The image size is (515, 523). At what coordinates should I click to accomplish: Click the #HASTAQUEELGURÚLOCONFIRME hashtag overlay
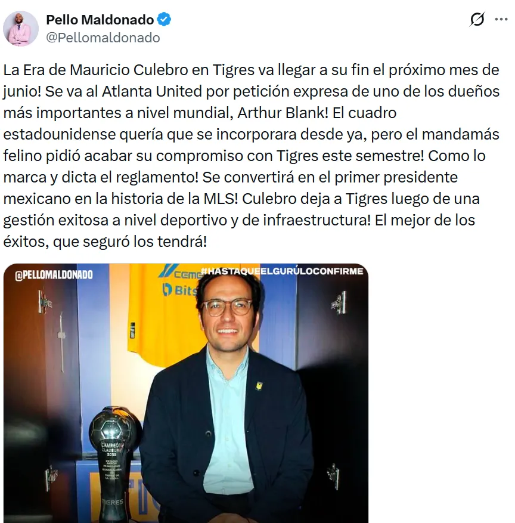282,271
